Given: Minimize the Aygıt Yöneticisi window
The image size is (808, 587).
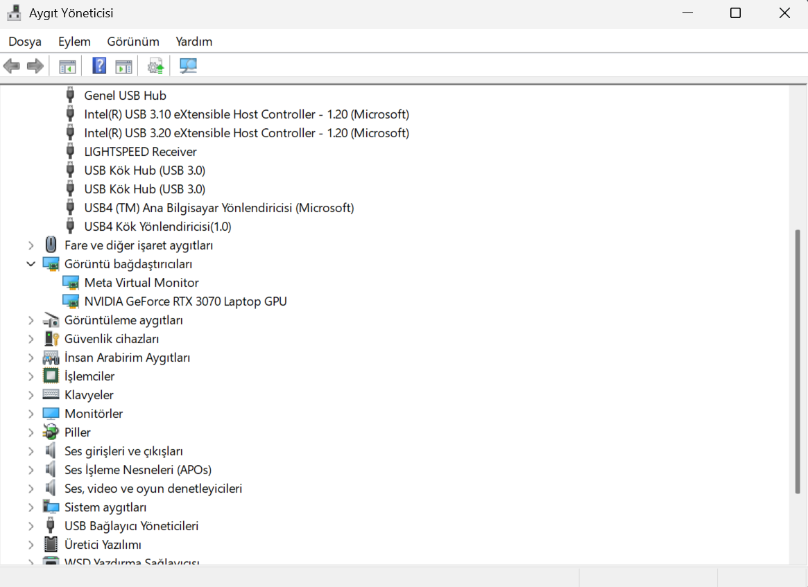Looking at the screenshot, I should 687,13.
